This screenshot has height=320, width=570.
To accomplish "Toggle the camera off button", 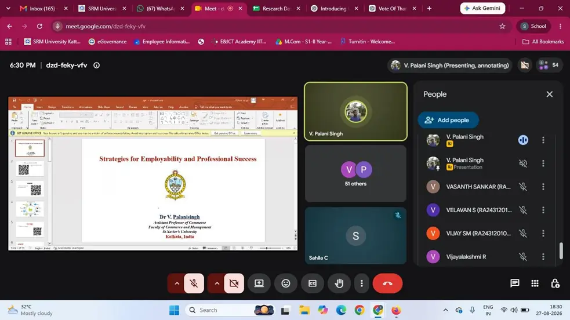I will coord(234,283).
